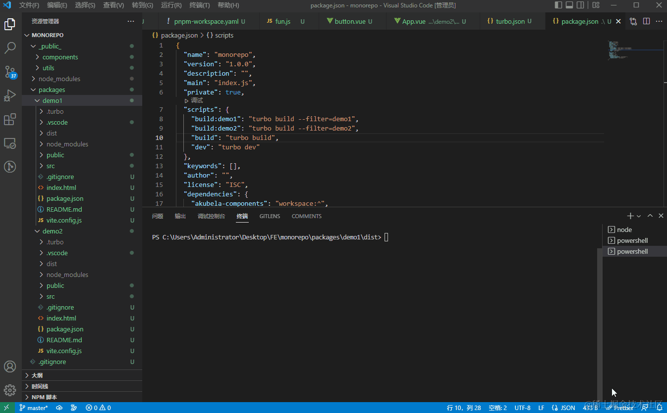Image resolution: width=667 pixels, height=413 pixels.
Task: Open Remote Explorer in activity bar
Action: tap(10, 143)
